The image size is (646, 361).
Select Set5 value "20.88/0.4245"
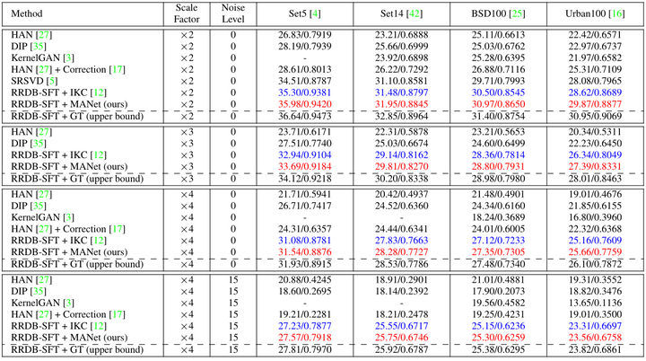point(305,279)
